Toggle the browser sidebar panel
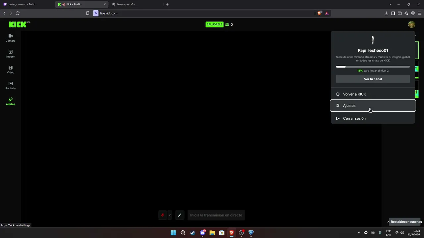Screen dimensions: 424x238 393,13
